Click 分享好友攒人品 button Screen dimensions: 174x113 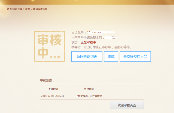click(135, 56)
